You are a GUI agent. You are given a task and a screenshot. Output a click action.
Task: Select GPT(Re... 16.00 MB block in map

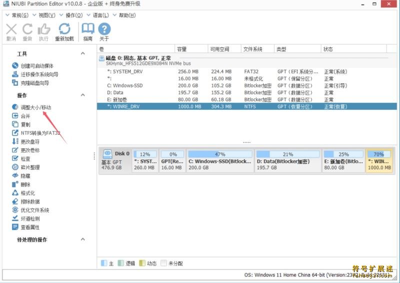point(172,161)
